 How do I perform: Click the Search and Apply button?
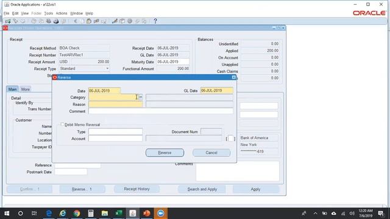(x=202, y=189)
